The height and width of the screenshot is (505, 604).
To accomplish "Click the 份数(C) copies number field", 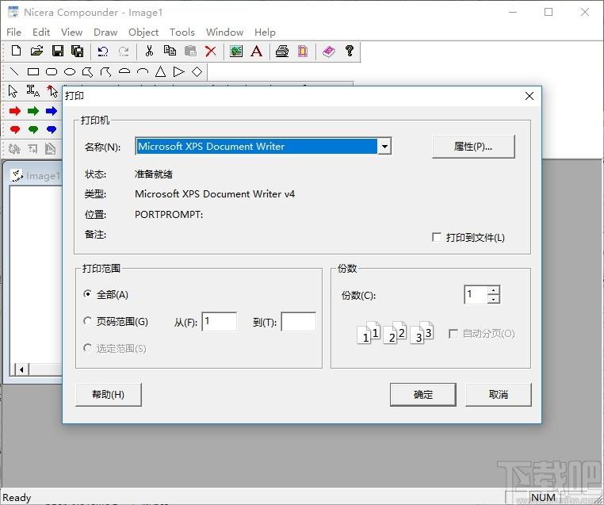I will [x=476, y=295].
